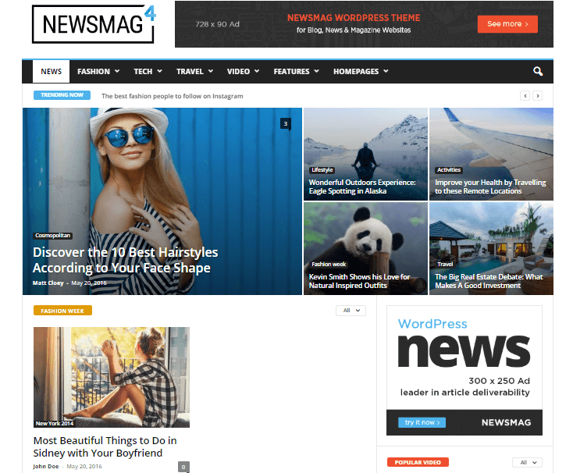This screenshot has height=473, width=573.
Task: Open the Tech menu item
Action: click(143, 72)
